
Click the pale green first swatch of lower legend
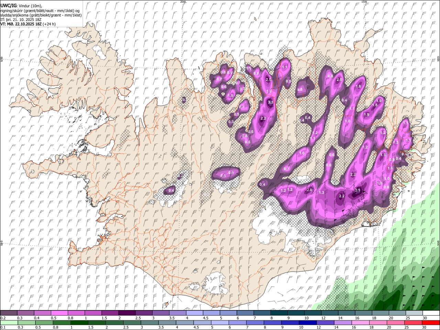9,323
